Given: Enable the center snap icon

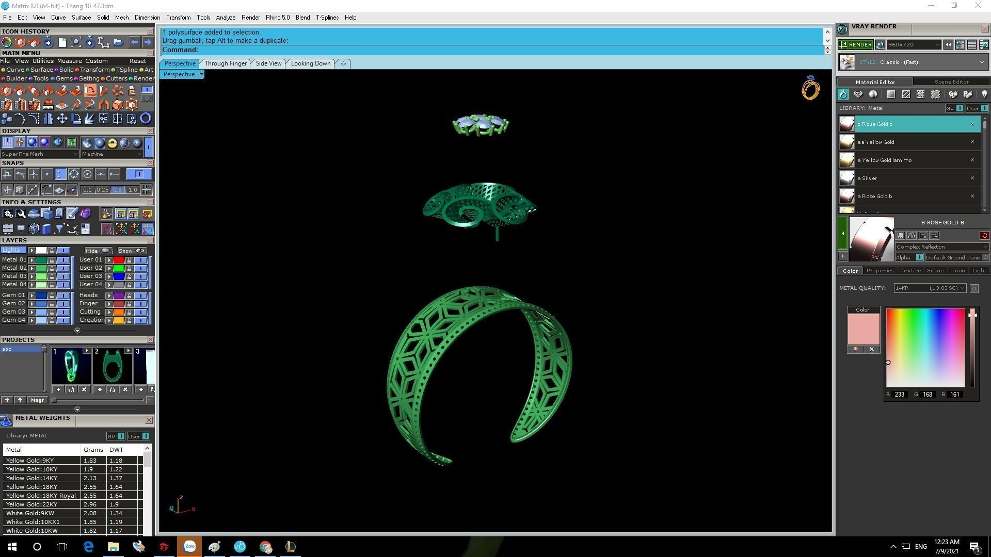Looking at the screenshot, I should pyautogui.click(x=87, y=174).
